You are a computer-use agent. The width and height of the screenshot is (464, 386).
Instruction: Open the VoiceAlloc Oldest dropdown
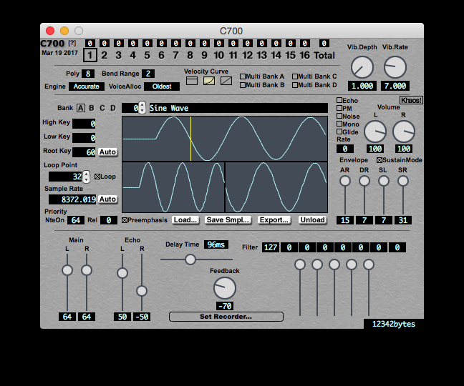162,86
